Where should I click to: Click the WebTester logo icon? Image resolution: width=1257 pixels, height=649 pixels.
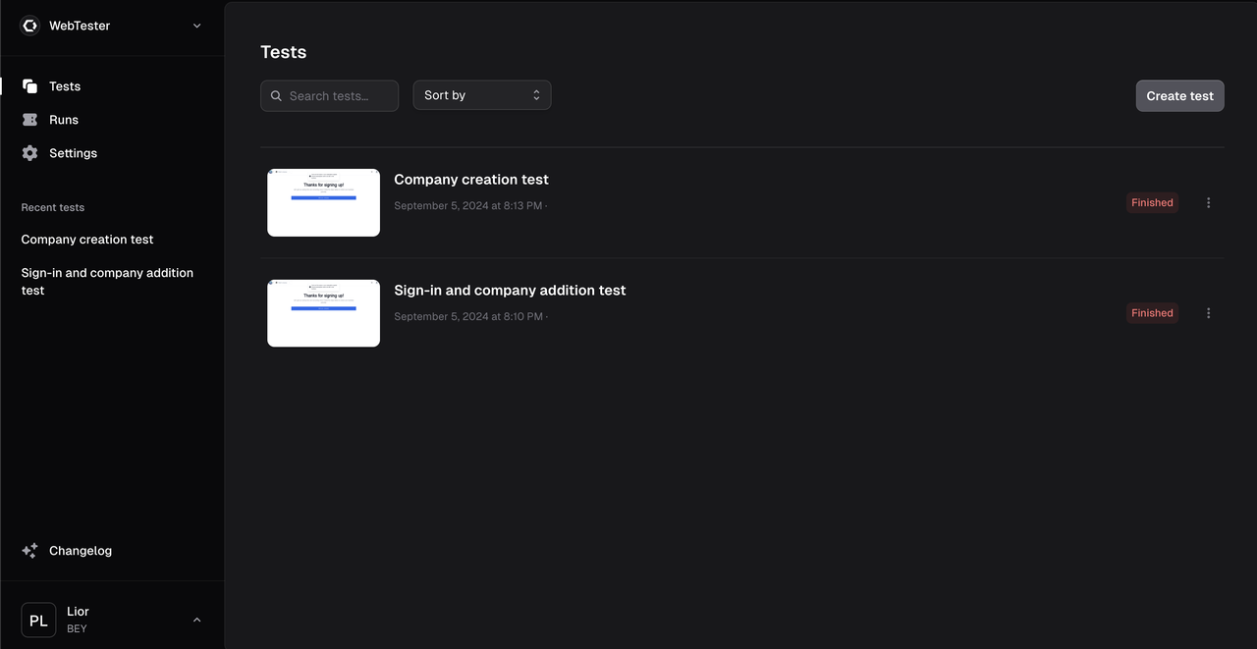(29, 25)
